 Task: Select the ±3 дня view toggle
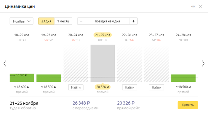pos(46,21)
